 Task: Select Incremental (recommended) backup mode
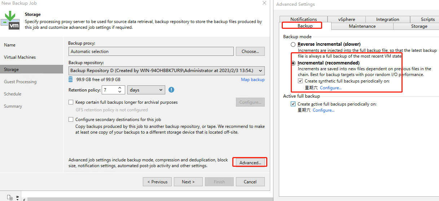[293, 63]
